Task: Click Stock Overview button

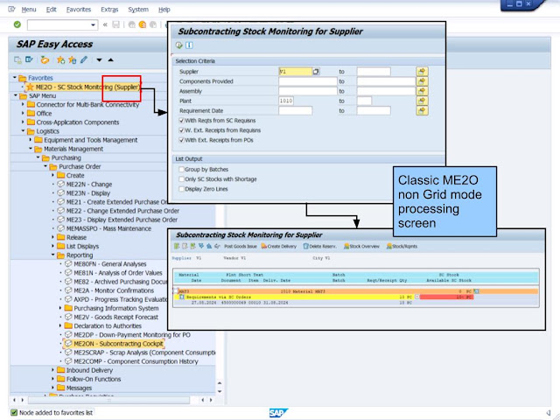Action: (361, 246)
